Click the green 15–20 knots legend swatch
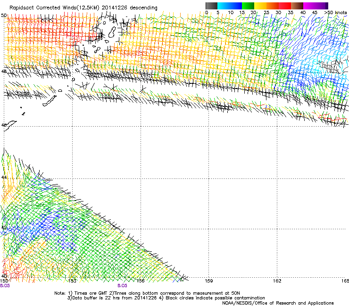The image size is (349, 306). (248, 6)
